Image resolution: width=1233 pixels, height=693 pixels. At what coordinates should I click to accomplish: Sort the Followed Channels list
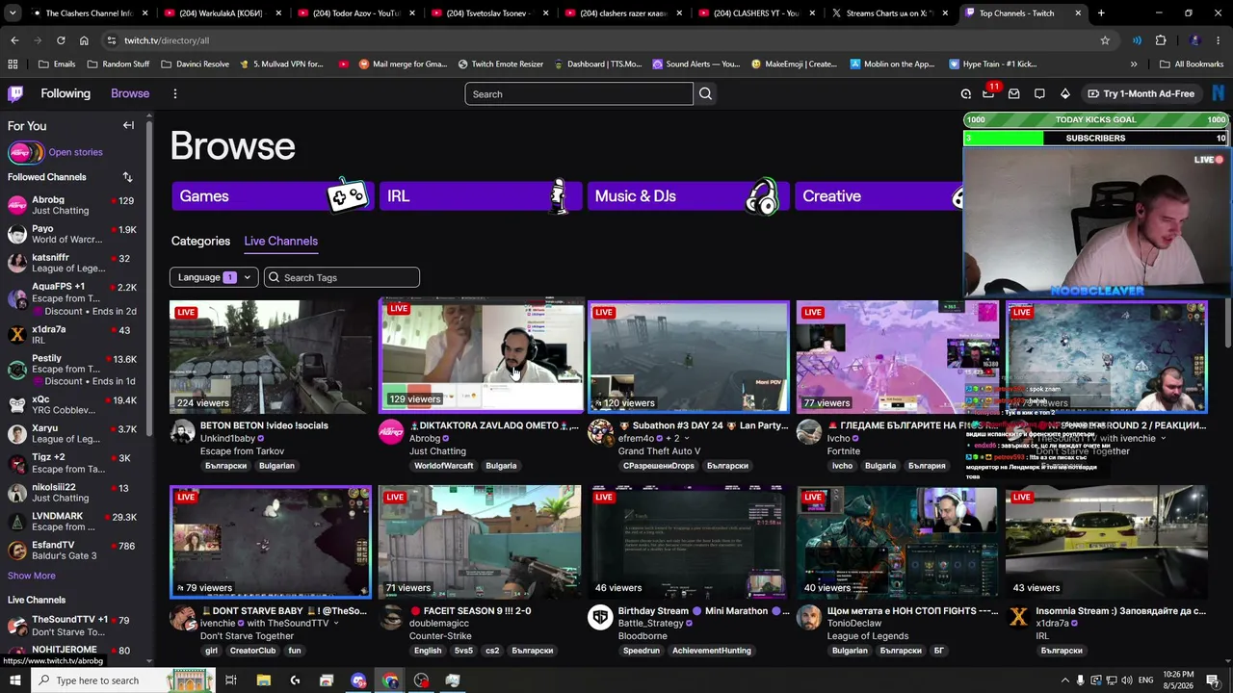pyautogui.click(x=127, y=177)
